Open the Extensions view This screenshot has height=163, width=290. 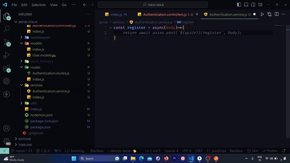coord(7,68)
